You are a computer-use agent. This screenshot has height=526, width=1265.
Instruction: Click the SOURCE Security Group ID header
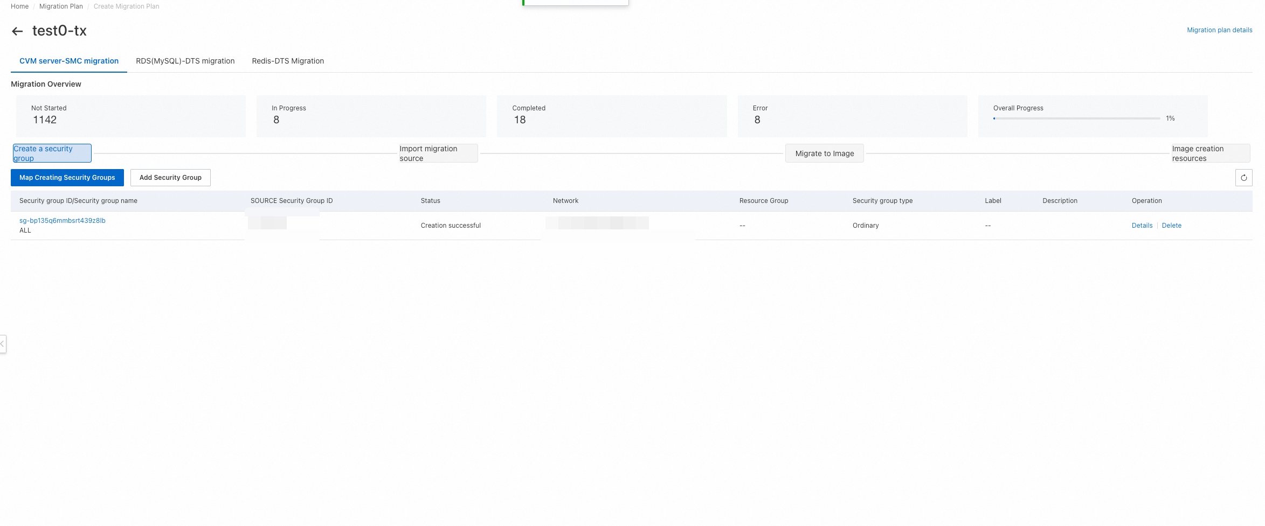(x=292, y=201)
